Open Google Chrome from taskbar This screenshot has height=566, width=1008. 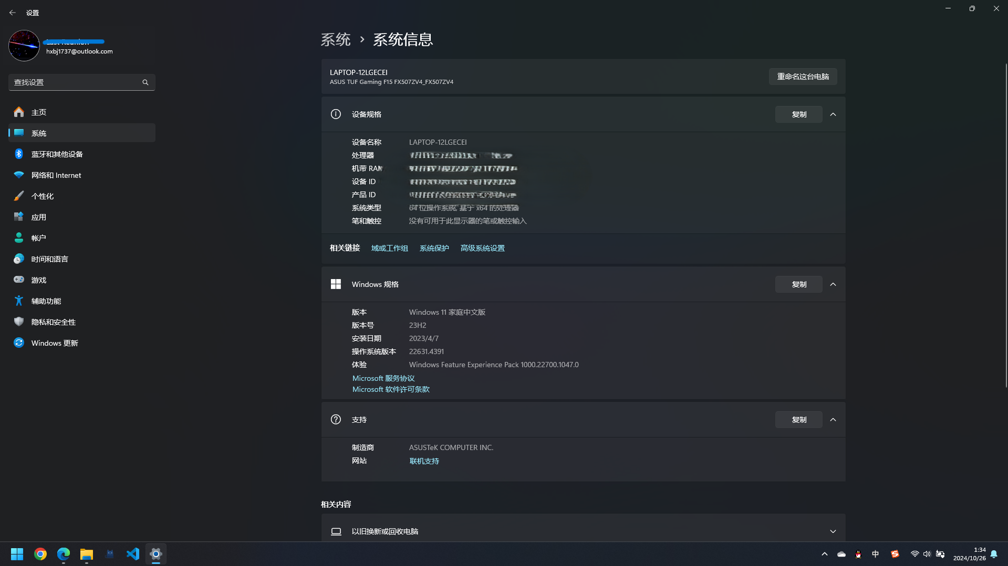(40, 554)
